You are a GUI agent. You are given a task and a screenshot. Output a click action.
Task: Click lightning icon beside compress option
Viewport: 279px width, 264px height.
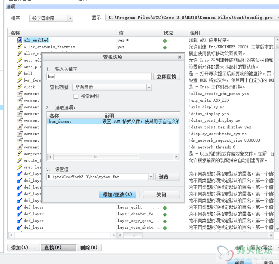pyautogui.click(x=20, y=154)
